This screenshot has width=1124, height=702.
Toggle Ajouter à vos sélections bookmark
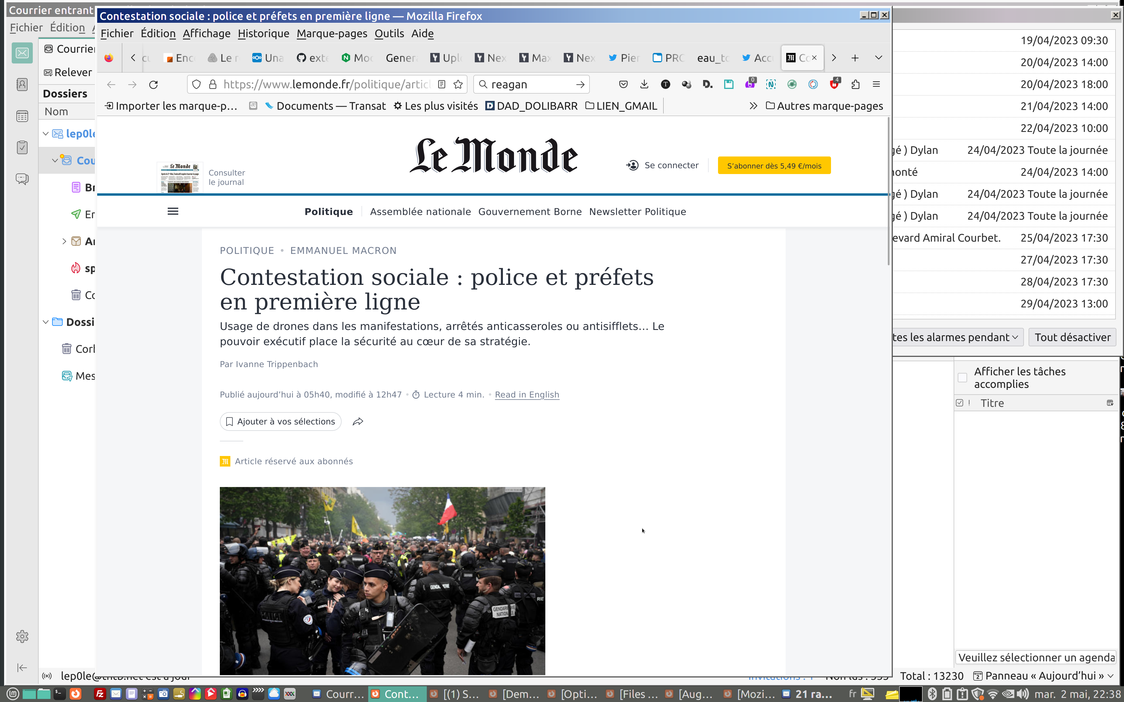click(x=280, y=421)
